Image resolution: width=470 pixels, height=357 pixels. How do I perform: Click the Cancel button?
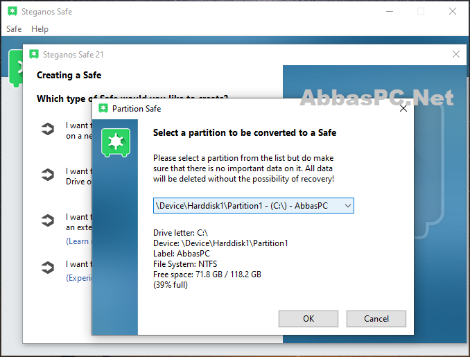(376, 319)
